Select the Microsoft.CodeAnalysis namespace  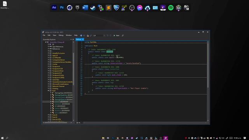[61, 84]
